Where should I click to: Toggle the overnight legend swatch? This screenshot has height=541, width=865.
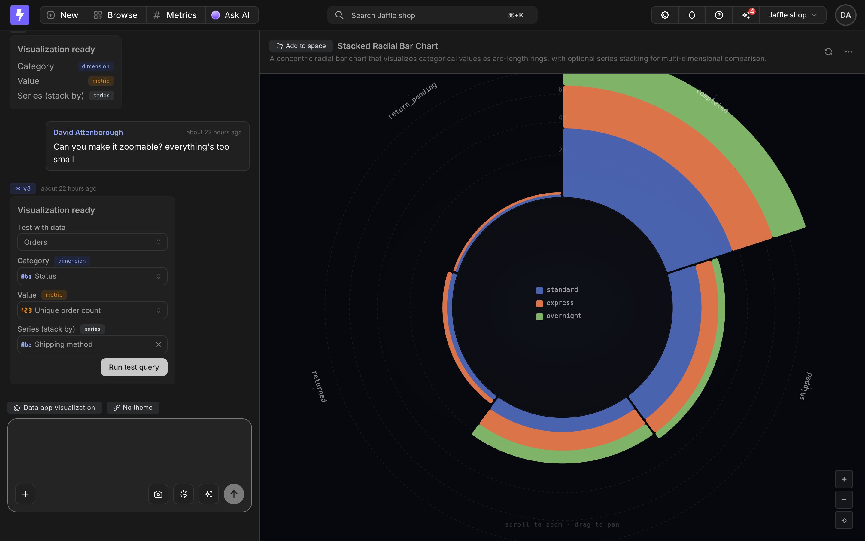(x=539, y=316)
